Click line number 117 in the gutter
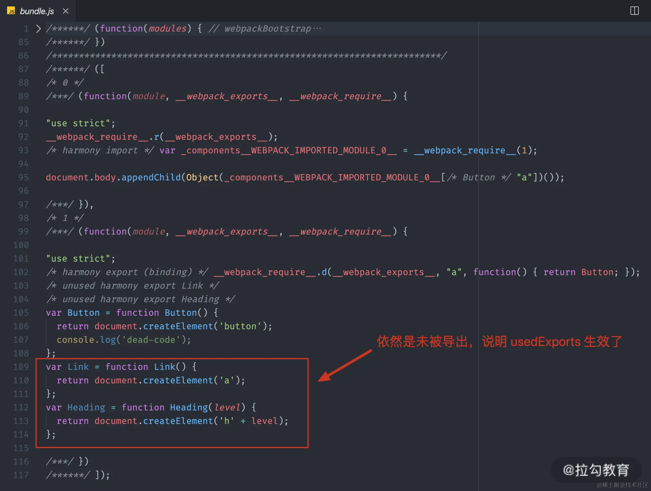This screenshot has height=491, width=651. tap(21, 475)
